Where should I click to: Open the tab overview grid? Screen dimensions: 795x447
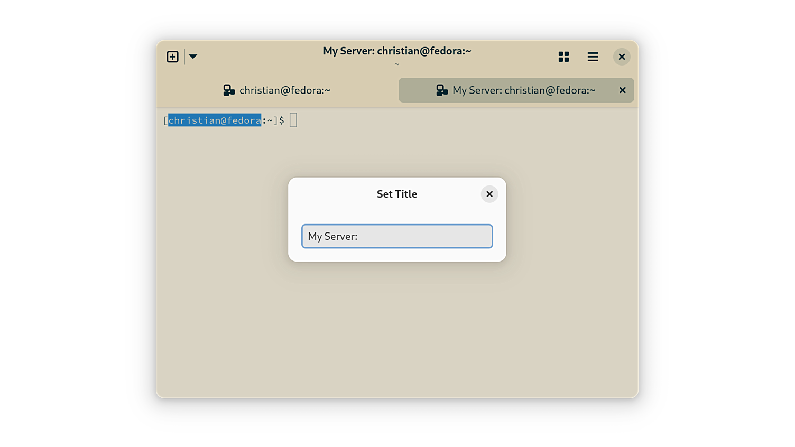point(563,57)
